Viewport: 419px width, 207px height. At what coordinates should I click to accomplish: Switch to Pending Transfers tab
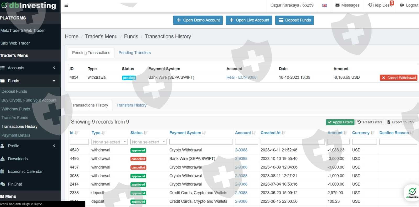135,53
